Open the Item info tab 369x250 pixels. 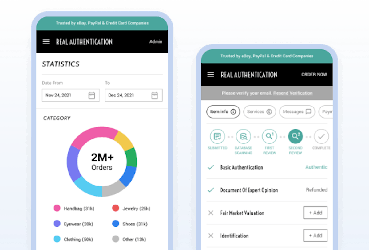click(223, 112)
